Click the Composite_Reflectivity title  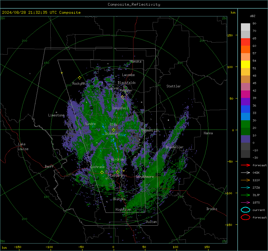(134, 4)
